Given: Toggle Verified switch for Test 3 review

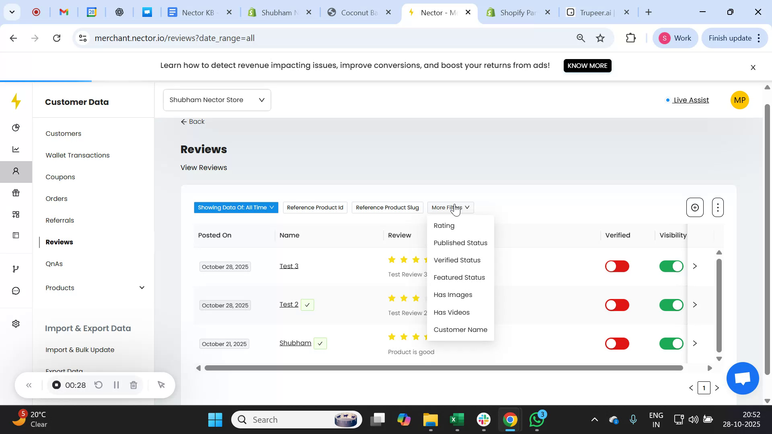Looking at the screenshot, I should (617, 266).
